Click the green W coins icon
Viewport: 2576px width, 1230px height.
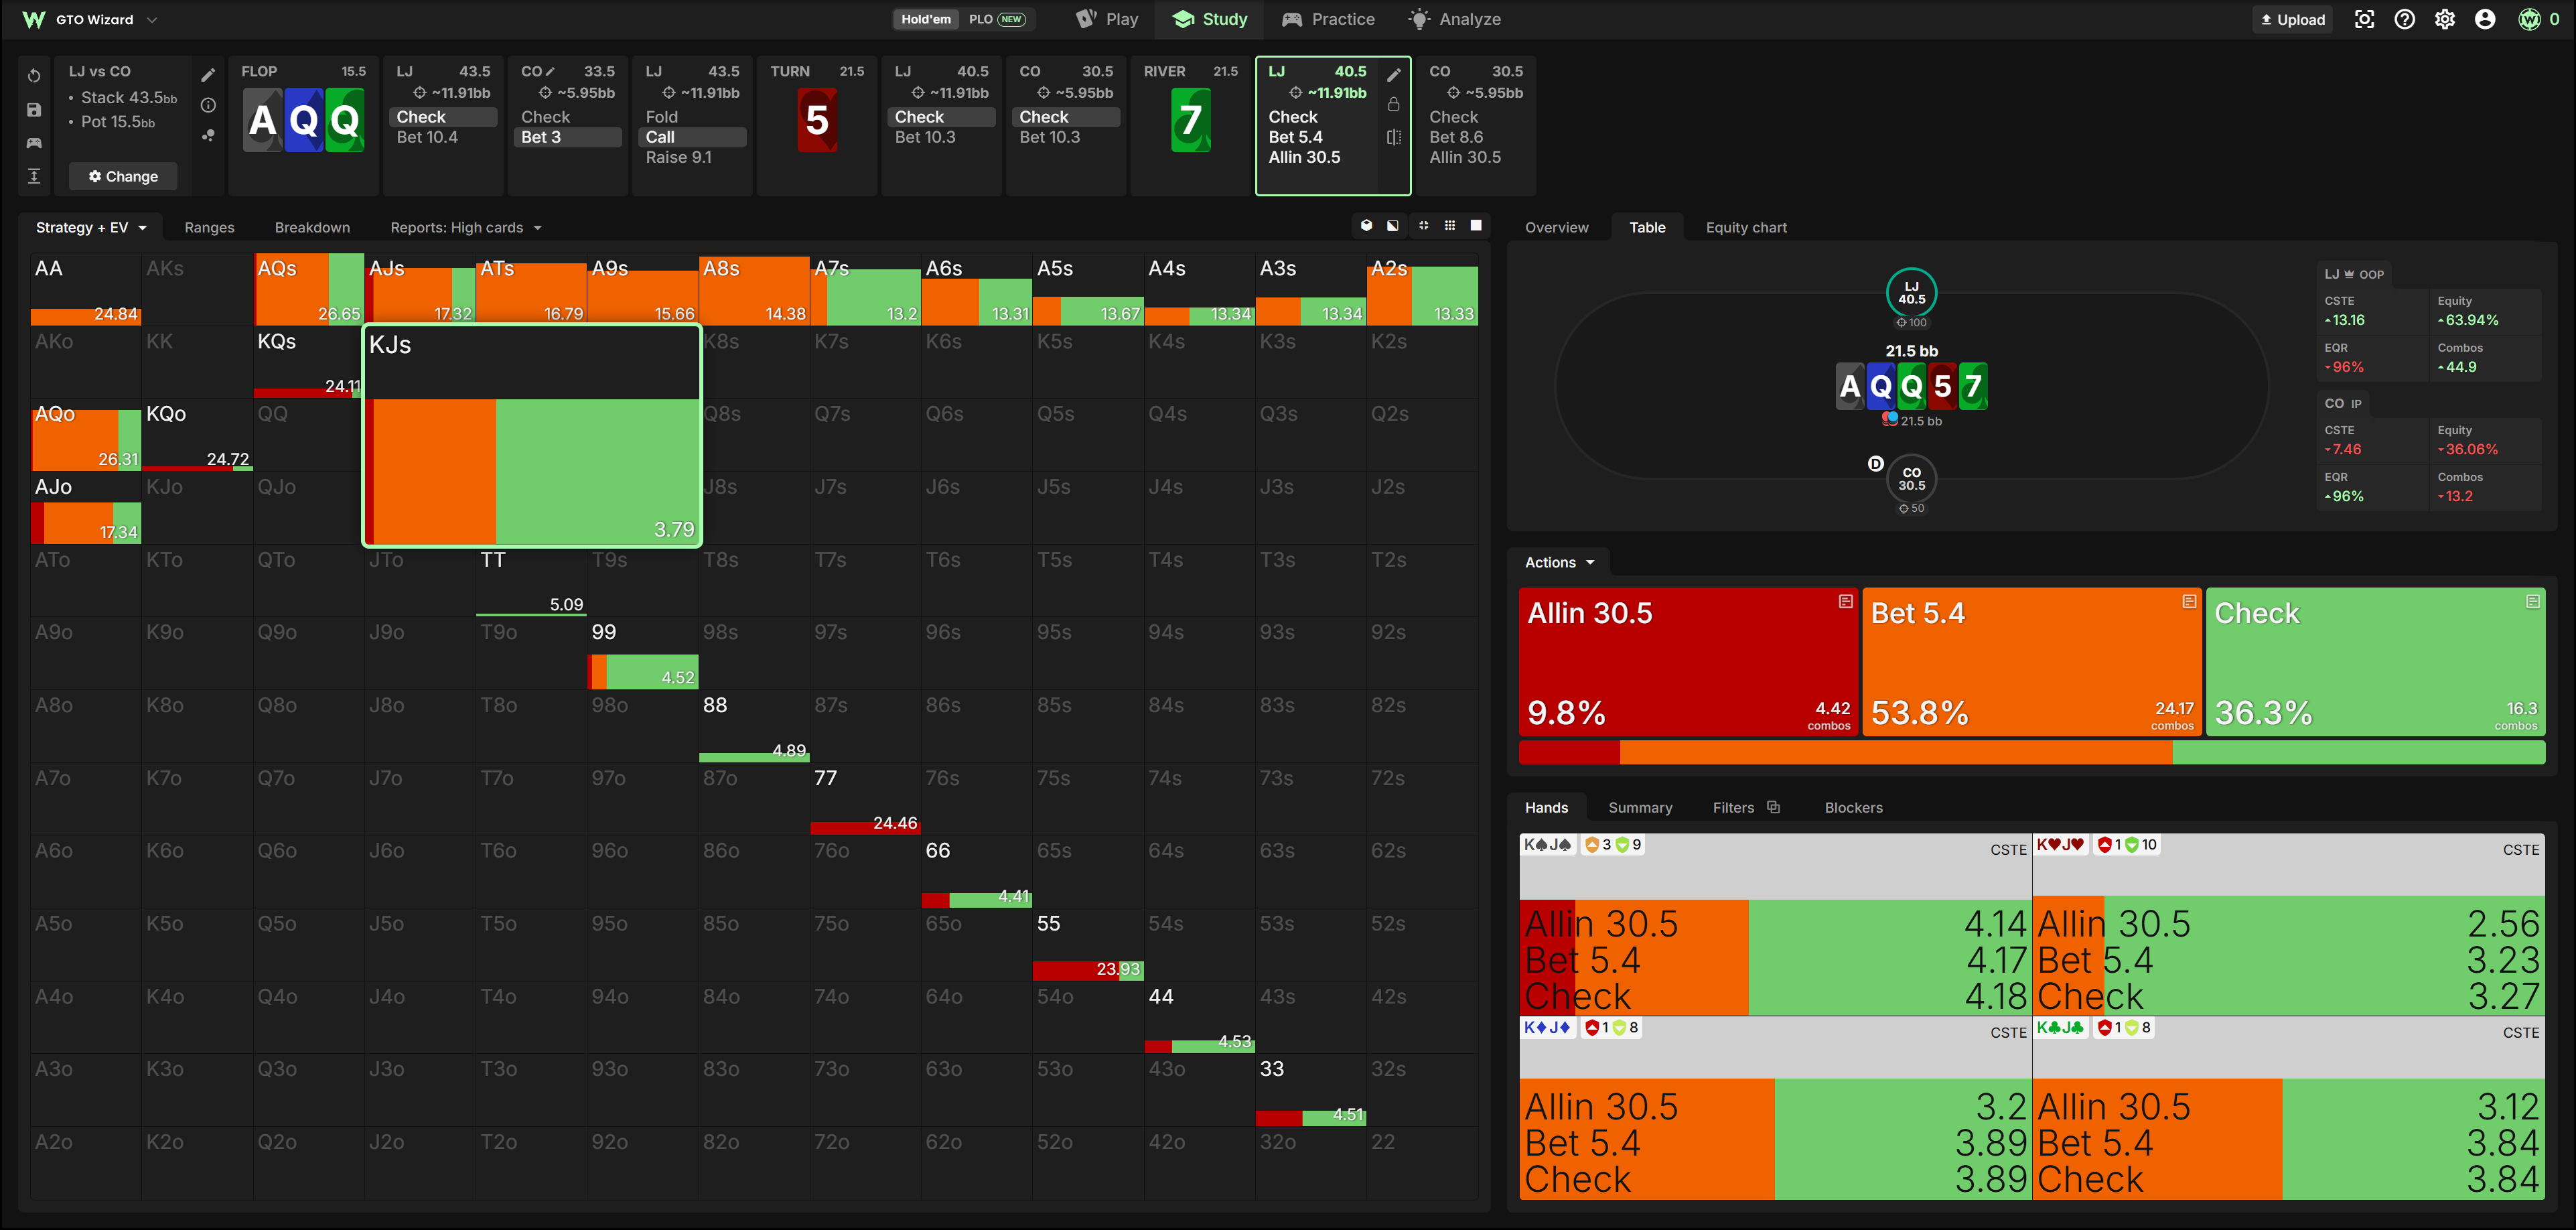[x=2530, y=19]
